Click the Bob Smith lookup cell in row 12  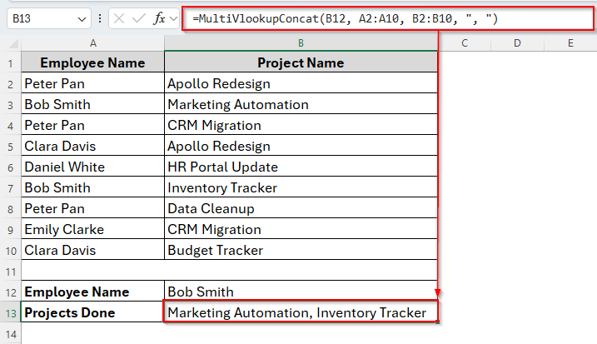click(301, 292)
